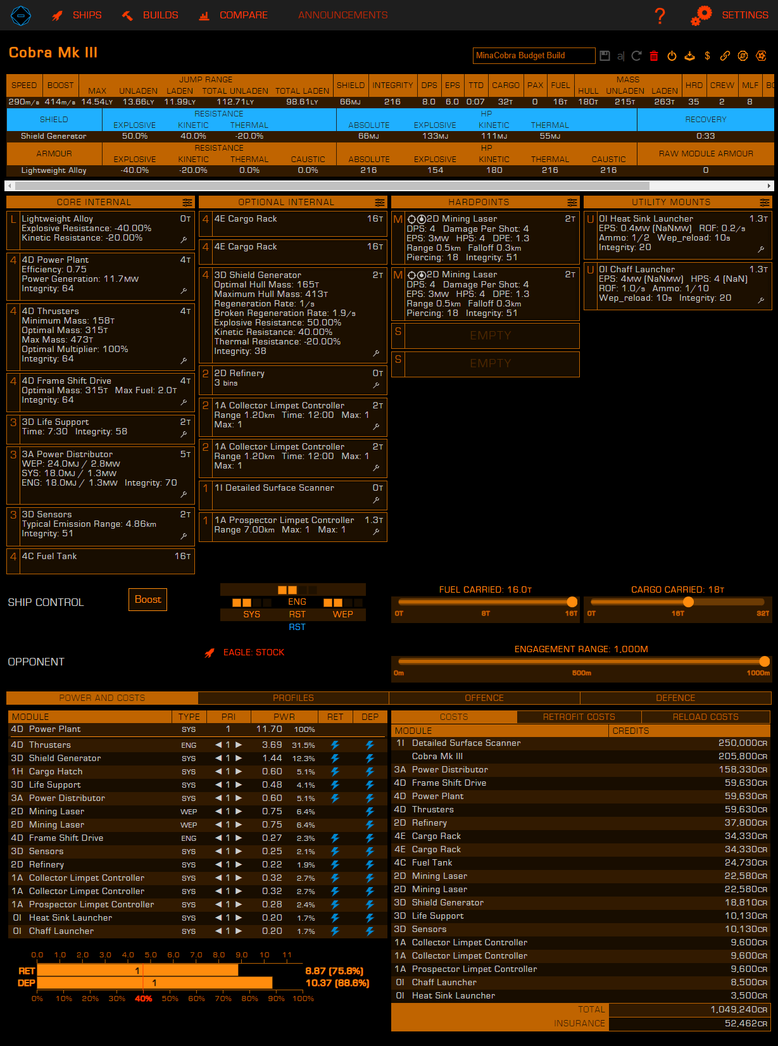Toggle Heat Sink Launcher row in costs list
Image resolution: width=778 pixels, height=1046 pixels.
580,995
